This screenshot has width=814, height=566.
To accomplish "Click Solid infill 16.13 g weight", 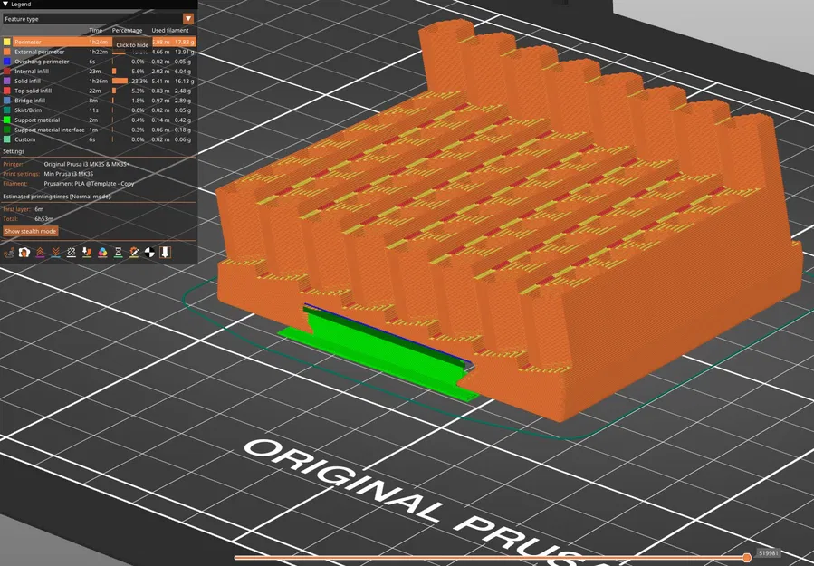I will coord(185,81).
